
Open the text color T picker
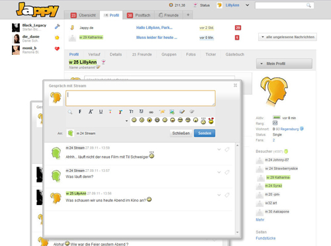pos(110,112)
